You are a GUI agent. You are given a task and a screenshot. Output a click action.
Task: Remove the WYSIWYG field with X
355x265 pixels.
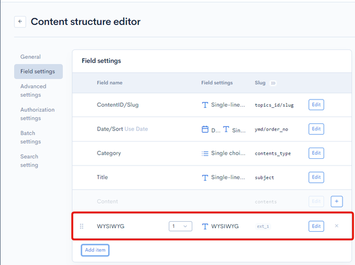coord(337,226)
